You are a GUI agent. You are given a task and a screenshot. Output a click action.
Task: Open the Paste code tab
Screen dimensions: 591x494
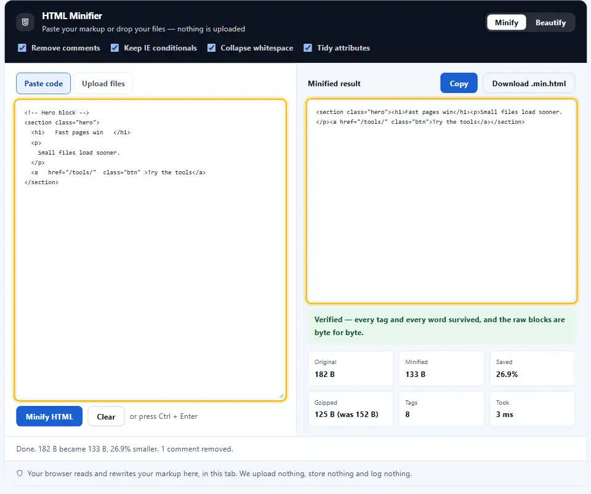[43, 83]
